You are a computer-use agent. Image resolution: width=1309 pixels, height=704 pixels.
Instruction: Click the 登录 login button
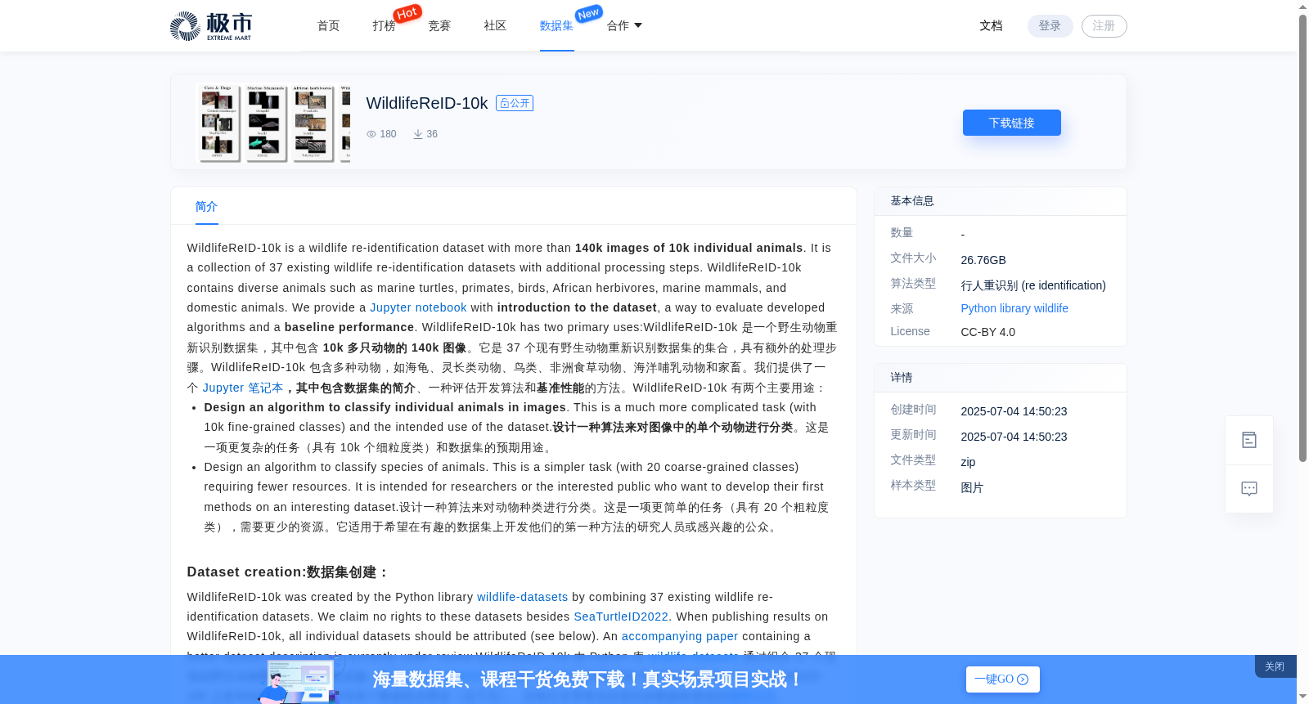[x=1050, y=26]
